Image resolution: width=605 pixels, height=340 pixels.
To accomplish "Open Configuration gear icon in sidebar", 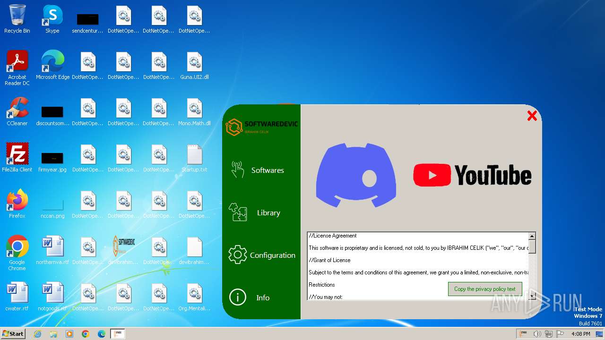I will (238, 255).
